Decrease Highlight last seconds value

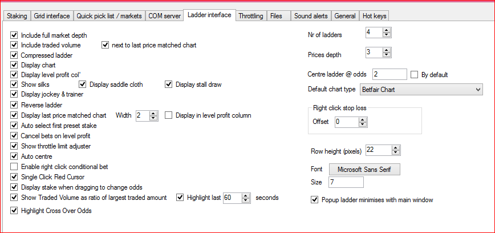point(246,200)
